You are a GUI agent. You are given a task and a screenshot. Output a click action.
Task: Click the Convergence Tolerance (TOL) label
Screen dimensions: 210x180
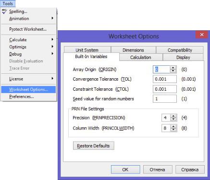tap(102, 79)
